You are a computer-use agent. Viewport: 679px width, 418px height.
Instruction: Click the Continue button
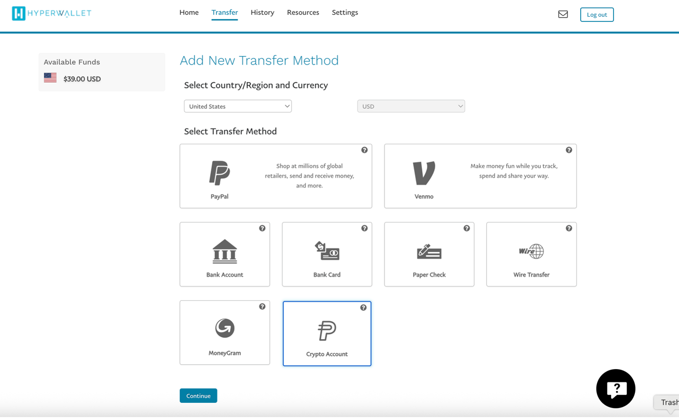(x=198, y=395)
